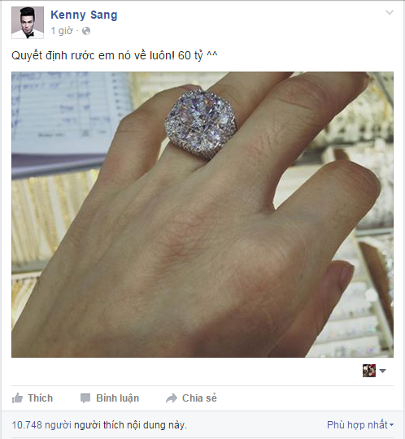Image resolution: width=405 pixels, height=439 pixels.
Task: Open Kenny Sang's profile picture
Action: (28, 23)
